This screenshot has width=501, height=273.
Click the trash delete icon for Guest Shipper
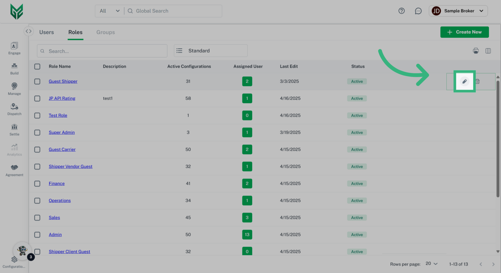point(477,82)
